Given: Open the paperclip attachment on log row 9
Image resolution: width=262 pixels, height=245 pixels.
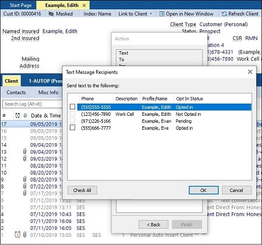Looking at the screenshot, I should click(24, 179).
